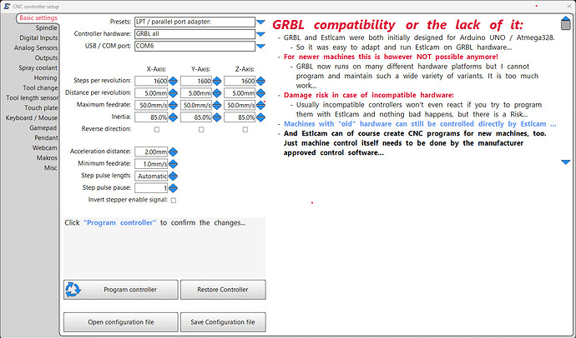Image resolution: width=576 pixels, height=338 pixels.
Task: Open the Homing settings tab
Action: [x=45, y=77]
